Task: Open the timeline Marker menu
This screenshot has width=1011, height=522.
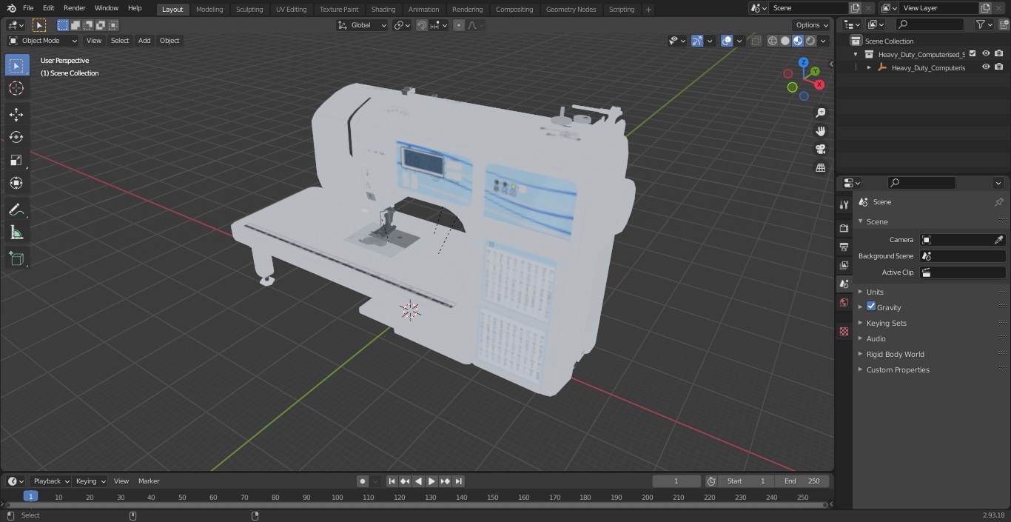Action: pyautogui.click(x=149, y=481)
